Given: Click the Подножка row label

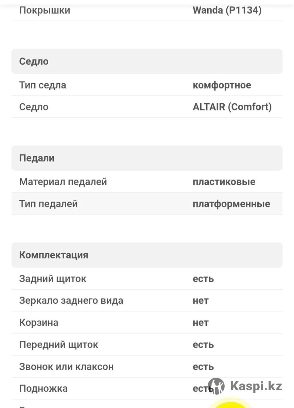Looking at the screenshot, I should click(44, 389).
